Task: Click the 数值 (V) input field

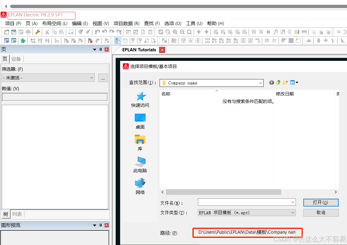Action: click(x=55, y=97)
